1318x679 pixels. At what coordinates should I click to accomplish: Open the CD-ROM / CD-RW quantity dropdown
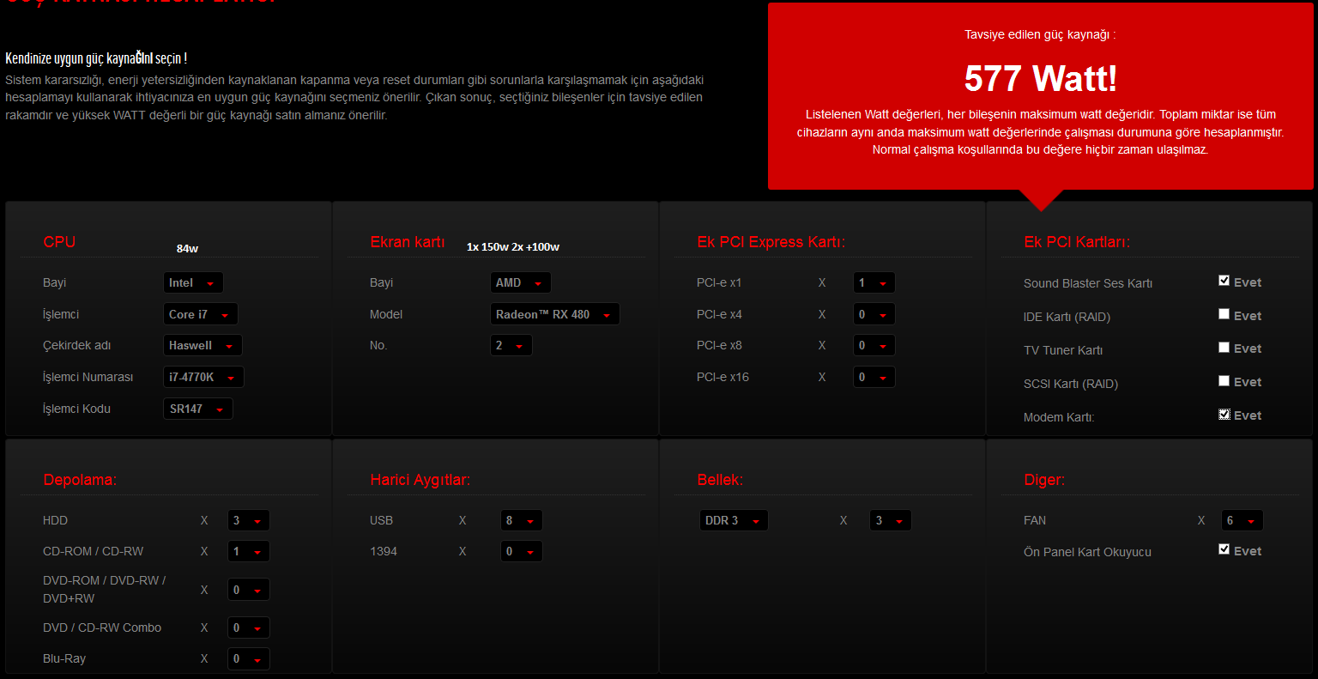(249, 551)
